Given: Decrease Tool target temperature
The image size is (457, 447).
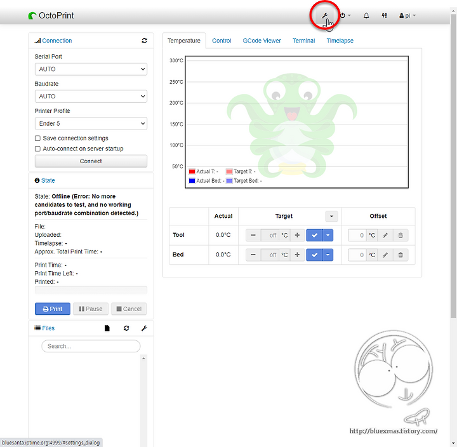Looking at the screenshot, I should point(253,235).
